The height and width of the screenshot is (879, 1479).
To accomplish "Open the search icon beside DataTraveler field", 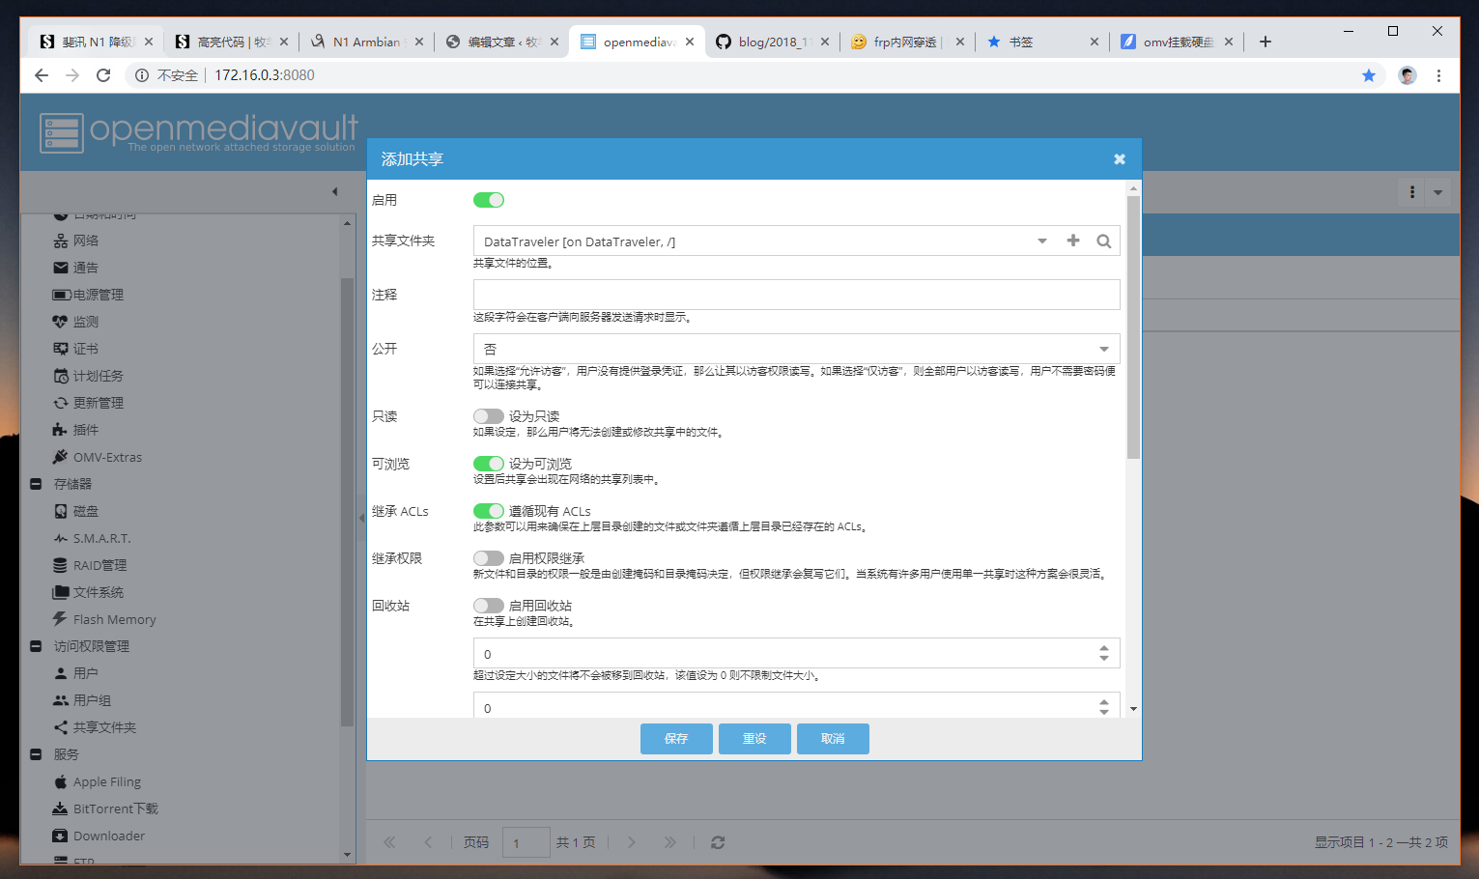I will point(1104,241).
